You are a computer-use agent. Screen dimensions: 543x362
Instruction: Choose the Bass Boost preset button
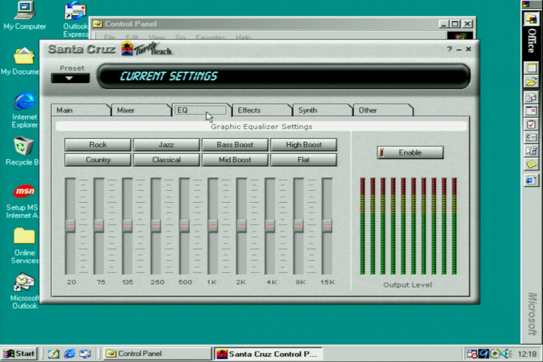[235, 145]
